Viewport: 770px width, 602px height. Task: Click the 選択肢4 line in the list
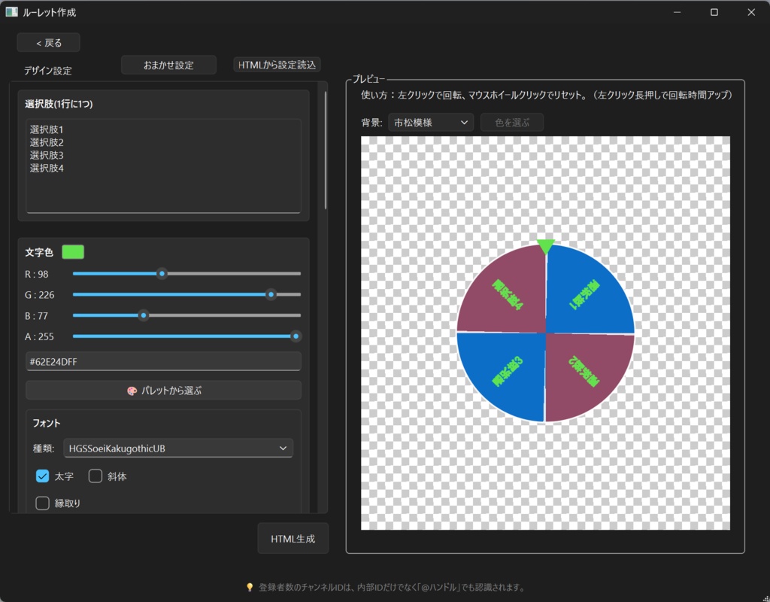(47, 168)
